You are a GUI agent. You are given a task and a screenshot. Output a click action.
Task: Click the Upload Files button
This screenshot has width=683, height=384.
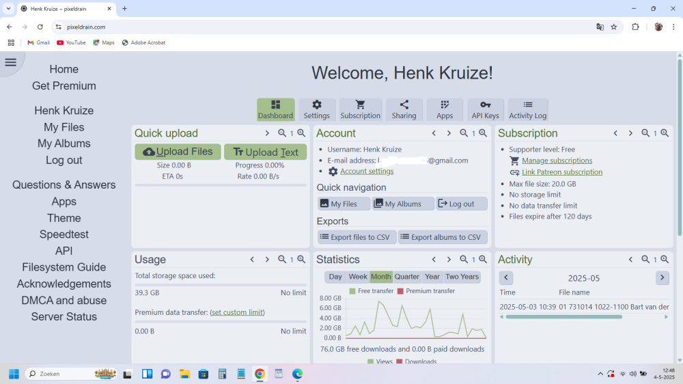coord(178,152)
